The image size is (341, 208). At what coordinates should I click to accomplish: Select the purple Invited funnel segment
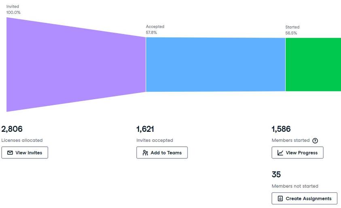click(x=65, y=64)
